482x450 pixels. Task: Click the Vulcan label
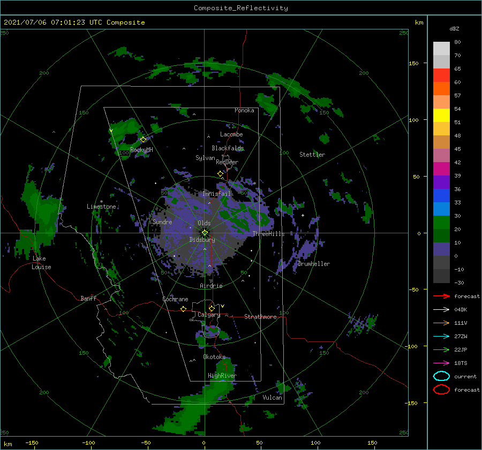pyautogui.click(x=272, y=398)
